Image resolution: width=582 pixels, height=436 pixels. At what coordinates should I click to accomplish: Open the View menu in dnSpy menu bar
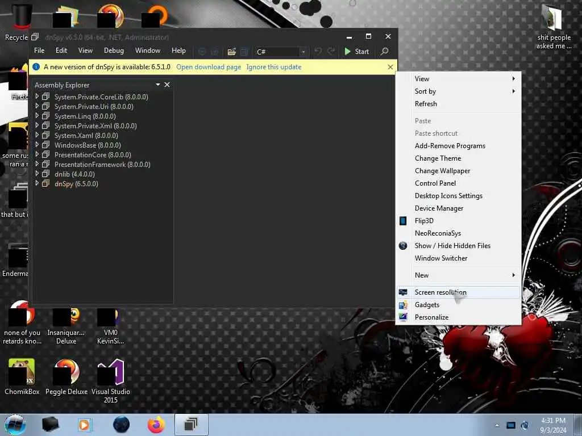pyautogui.click(x=85, y=51)
